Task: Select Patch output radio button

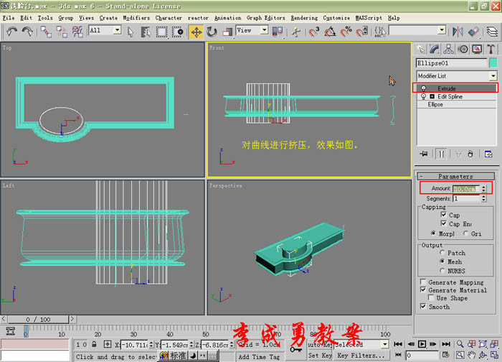Action: (442, 252)
